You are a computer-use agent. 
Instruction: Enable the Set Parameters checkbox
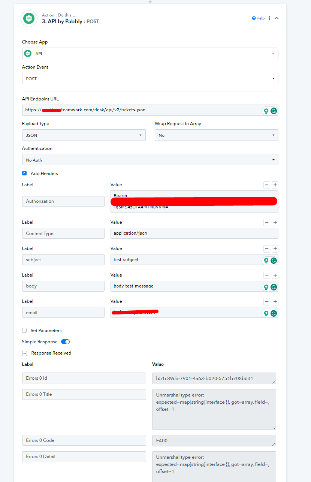pos(24,330)
